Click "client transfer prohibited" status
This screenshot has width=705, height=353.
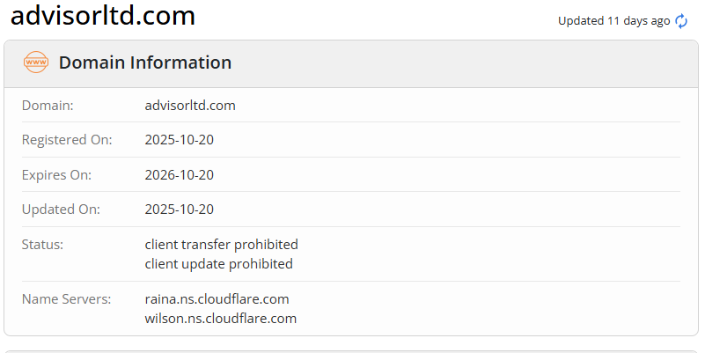(222, 245)
